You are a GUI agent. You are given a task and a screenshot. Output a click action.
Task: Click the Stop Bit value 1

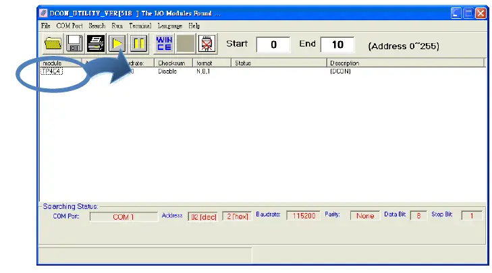tap(472, 216)
